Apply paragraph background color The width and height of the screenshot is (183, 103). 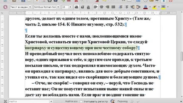163,7
